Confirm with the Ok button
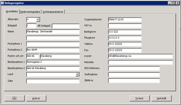 click(15, 98)
